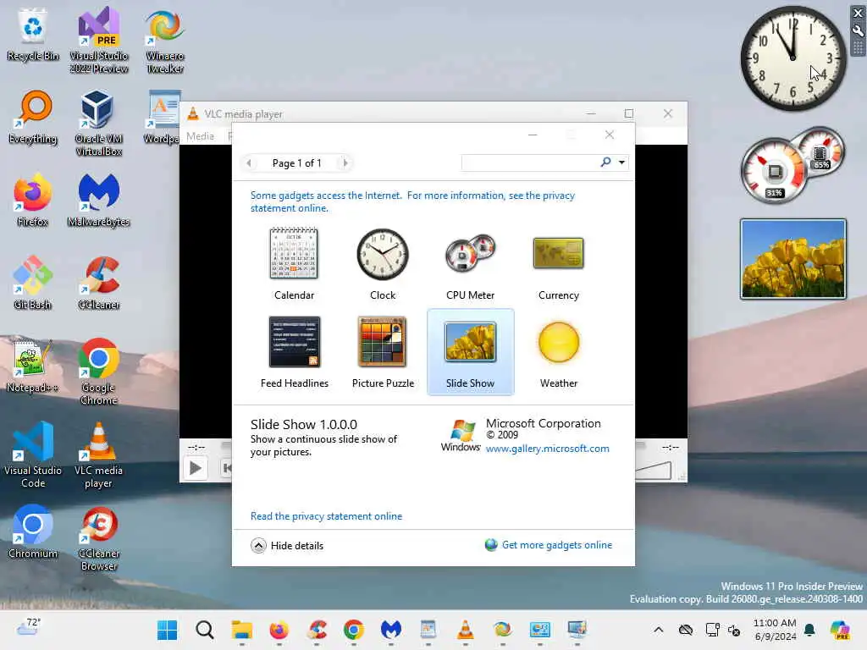Click the tulips slide show desktop gadget
This screenshot has height=650, width=867.
click(792, 259)
